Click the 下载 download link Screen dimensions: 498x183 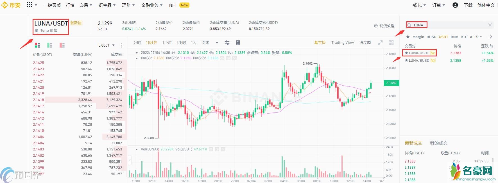(468, 5)
